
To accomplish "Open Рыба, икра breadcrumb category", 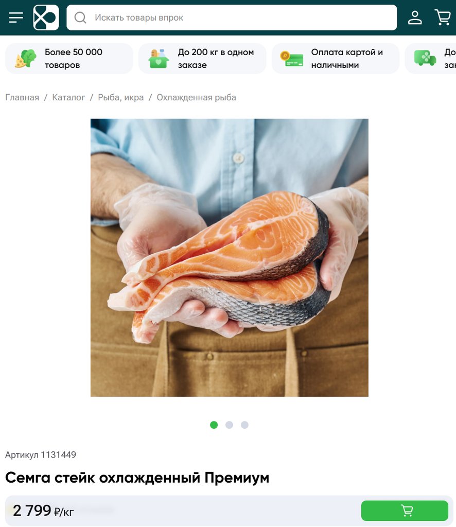I will click(120, 97).
